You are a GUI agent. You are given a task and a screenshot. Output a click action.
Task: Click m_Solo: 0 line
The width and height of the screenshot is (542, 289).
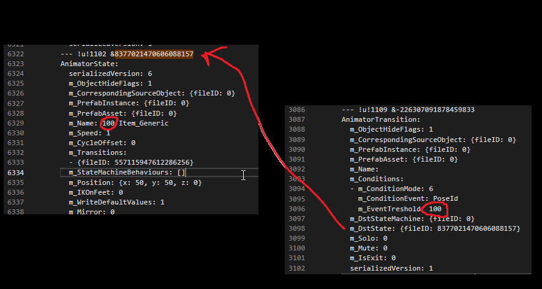(369, 239)
